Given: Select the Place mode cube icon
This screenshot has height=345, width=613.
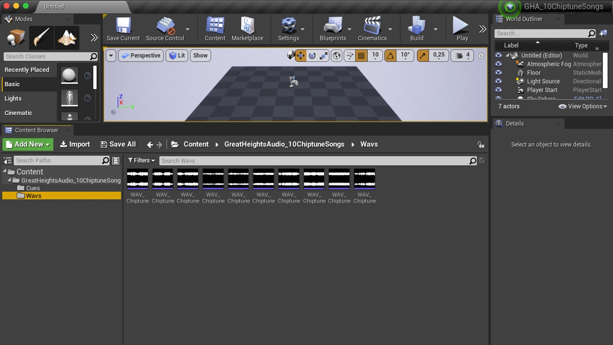Looking at the screenshot, I should click(16, 37).
